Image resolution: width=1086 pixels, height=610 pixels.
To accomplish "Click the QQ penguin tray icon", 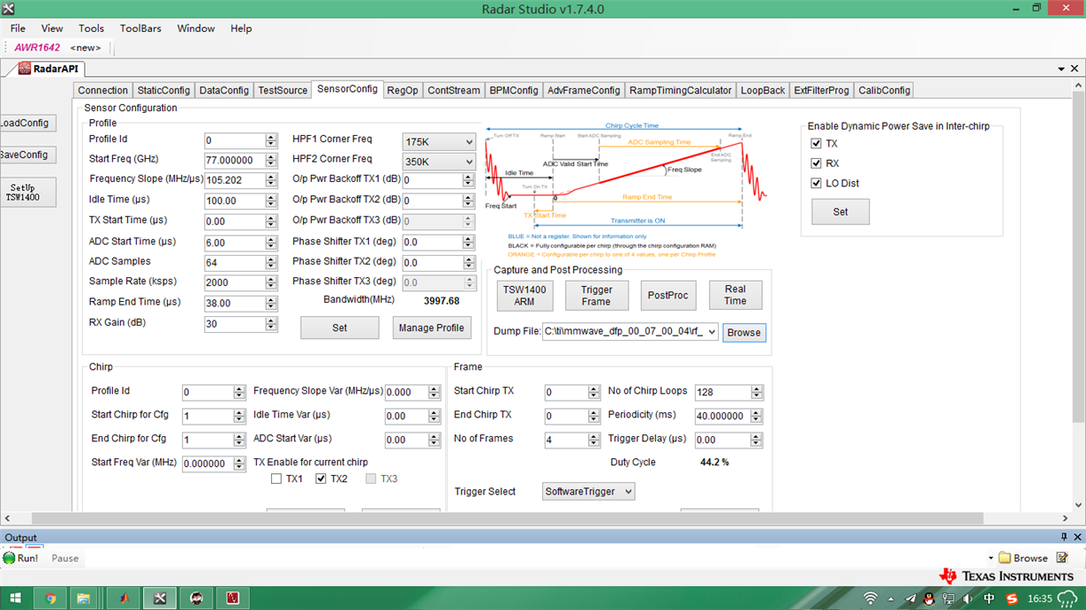I will pos(929,599).
